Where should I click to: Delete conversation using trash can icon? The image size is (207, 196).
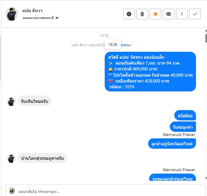tap(142, 14)
